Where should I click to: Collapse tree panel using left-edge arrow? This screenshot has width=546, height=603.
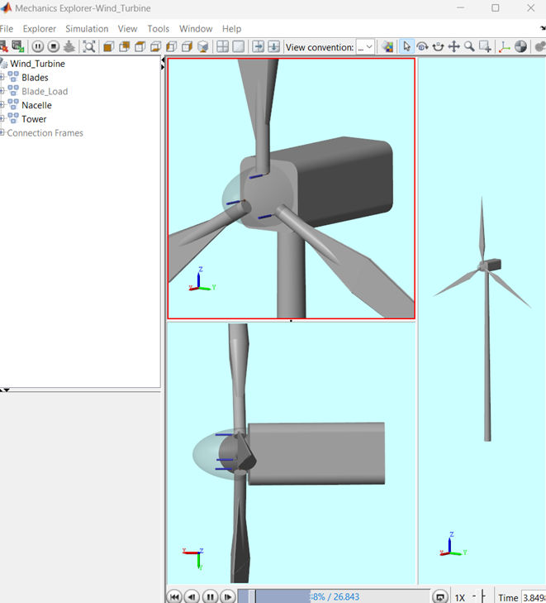click(163, 60)
